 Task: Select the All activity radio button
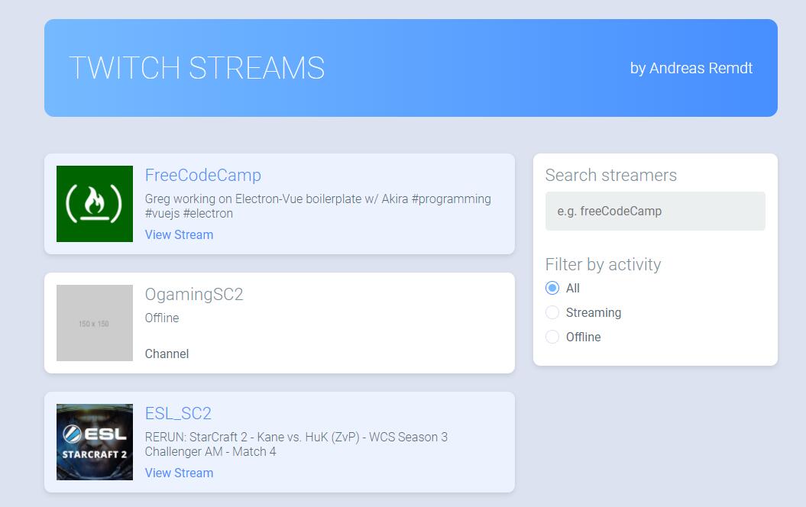point(552,288)
